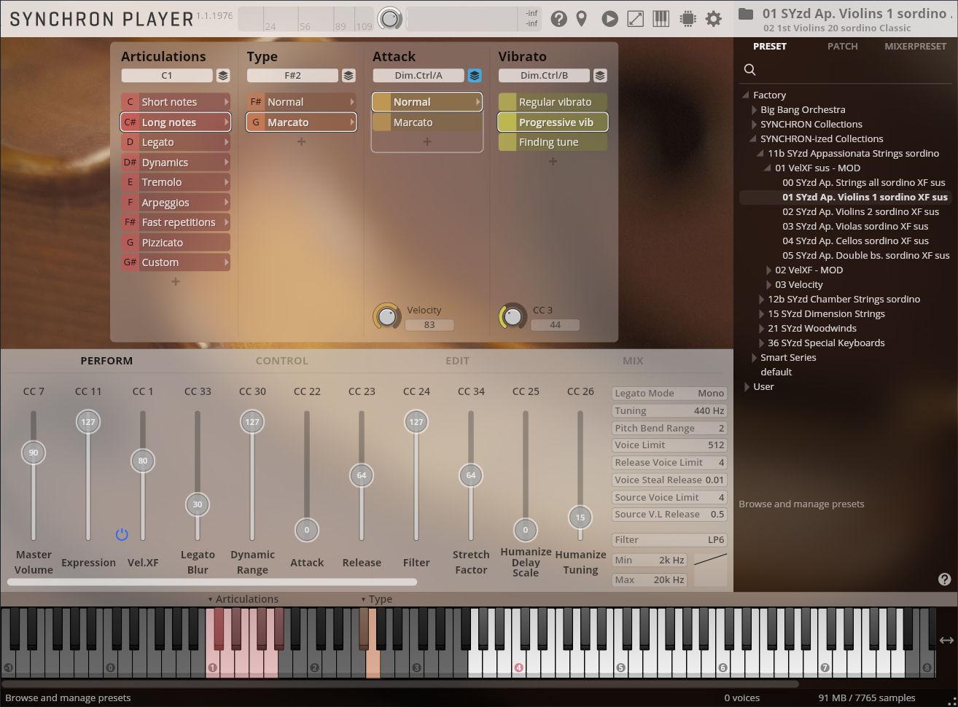Image resolution: width=958 pixels, height=707 pixels.
Task: Switch to PATCH browser tab
Action: (842, 47)
